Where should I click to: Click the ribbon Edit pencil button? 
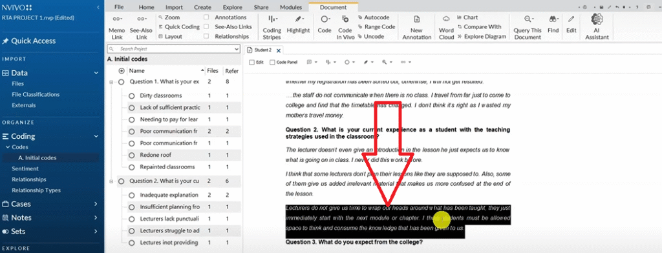(x=571, y=25)
